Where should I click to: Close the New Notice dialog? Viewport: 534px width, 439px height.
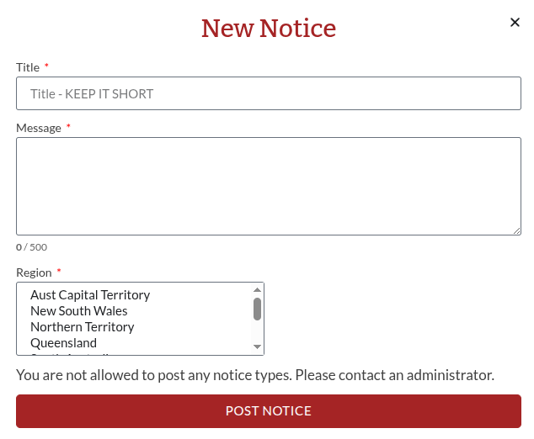coord(515,23)
